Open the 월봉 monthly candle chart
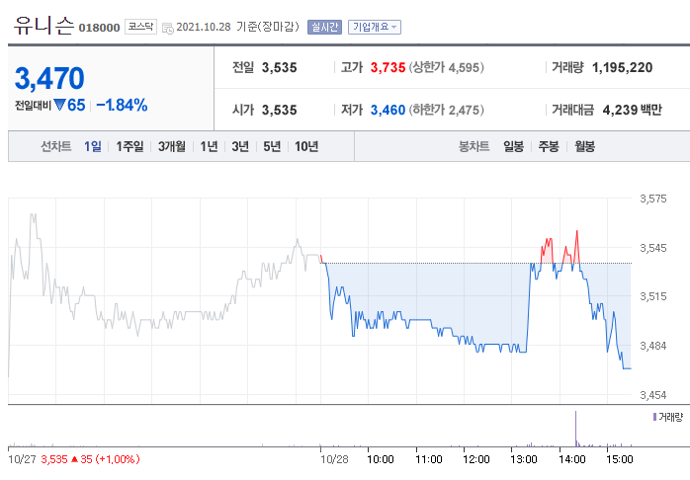The image size is (690, 480). point(585,146)
